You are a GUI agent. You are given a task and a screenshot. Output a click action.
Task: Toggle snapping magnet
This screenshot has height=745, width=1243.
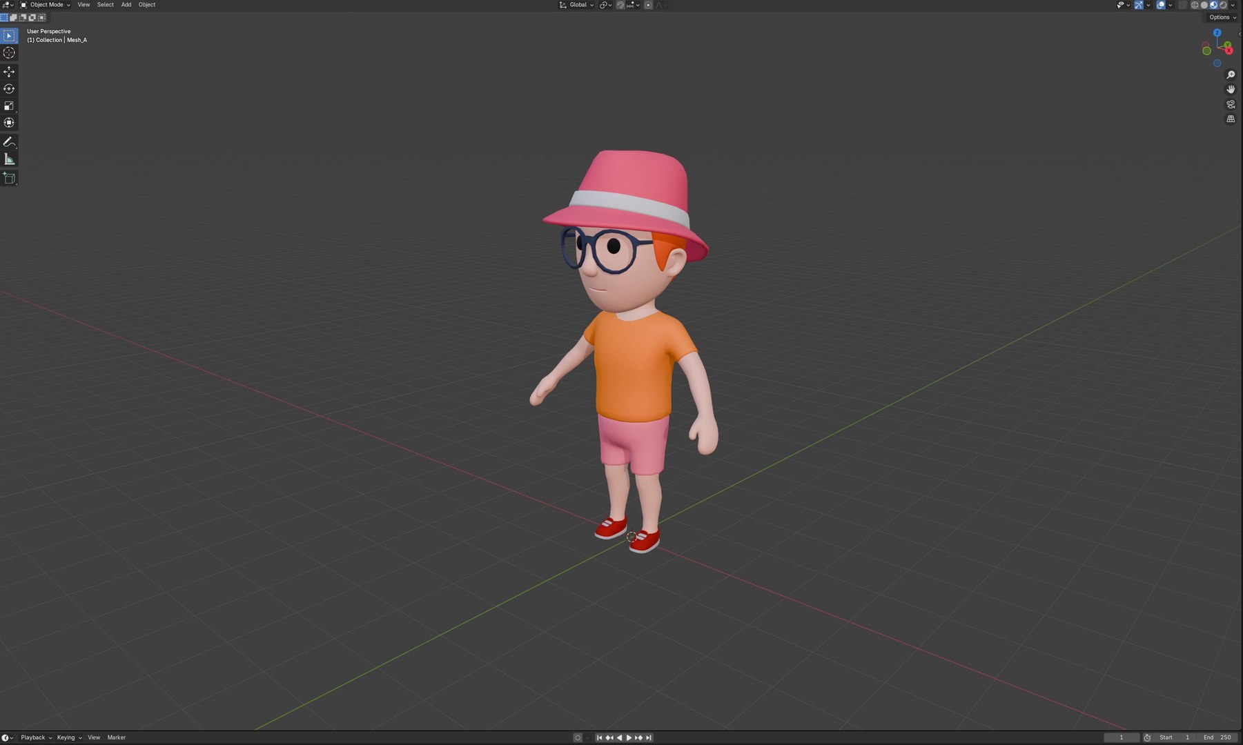coord(620,5)
